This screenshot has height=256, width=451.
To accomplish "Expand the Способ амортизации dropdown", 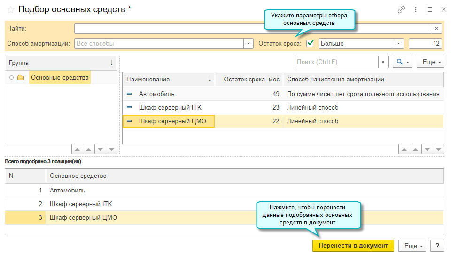I will [x=249, y=44].
